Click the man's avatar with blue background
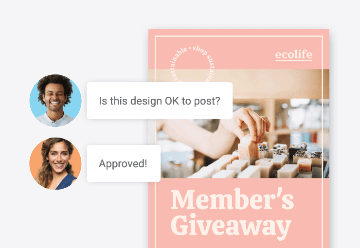 pos(55,101)
